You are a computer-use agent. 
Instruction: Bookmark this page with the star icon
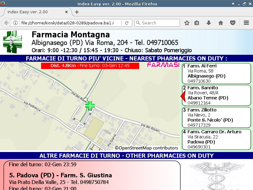(187, 23)
